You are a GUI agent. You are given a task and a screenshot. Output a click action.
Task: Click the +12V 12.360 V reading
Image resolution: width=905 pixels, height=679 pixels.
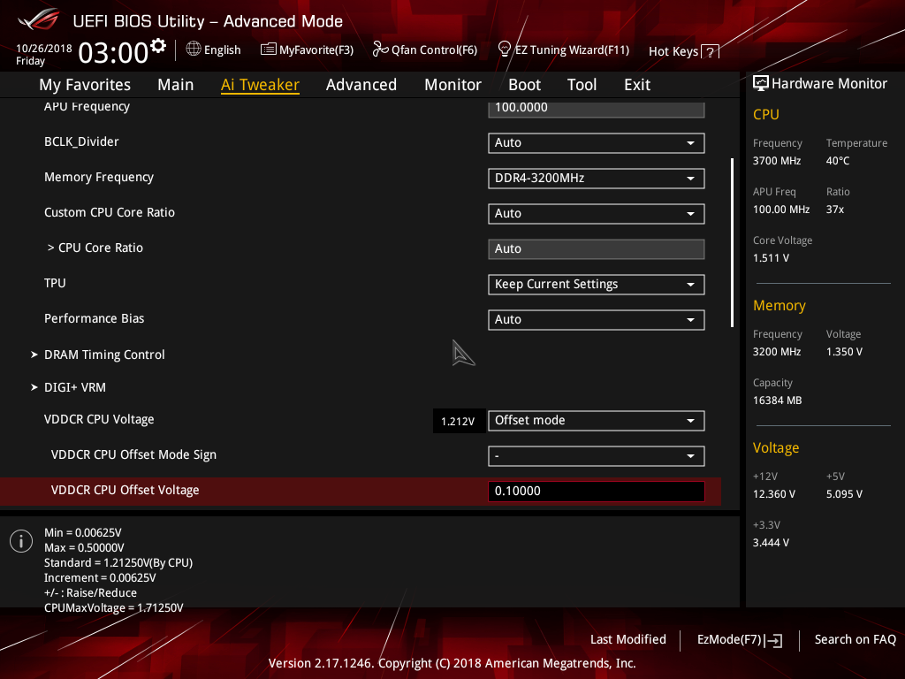[x=774, y=494]
